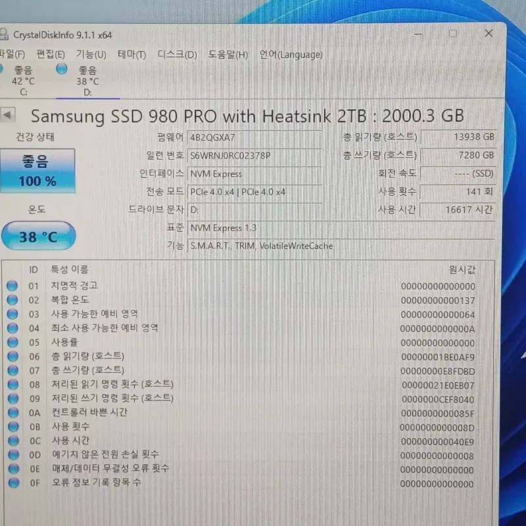Click the features field S.M.A.R.T., TRIM

point(341,246)
